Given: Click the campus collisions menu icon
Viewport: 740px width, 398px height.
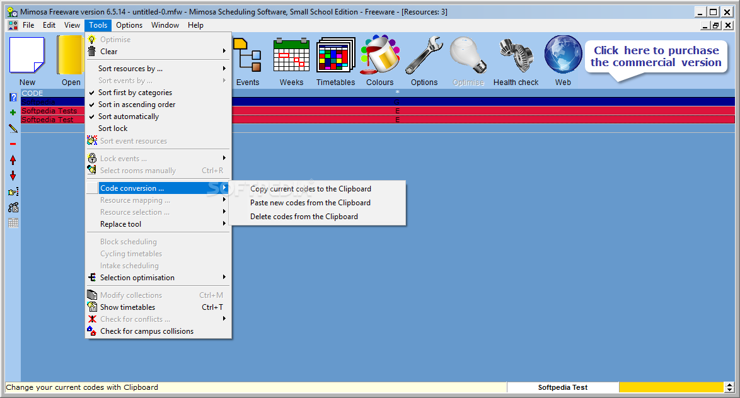Looking at the screenshot, I should click(x=92, y=331).
